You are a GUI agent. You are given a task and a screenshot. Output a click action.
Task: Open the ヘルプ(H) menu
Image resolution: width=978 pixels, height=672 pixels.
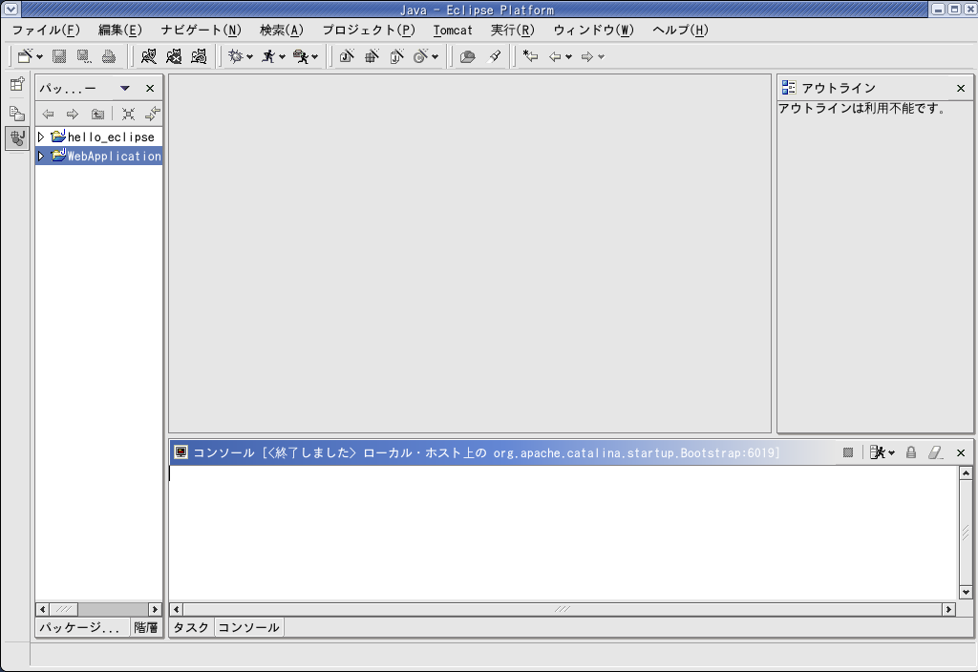click(x=680, y=30)
